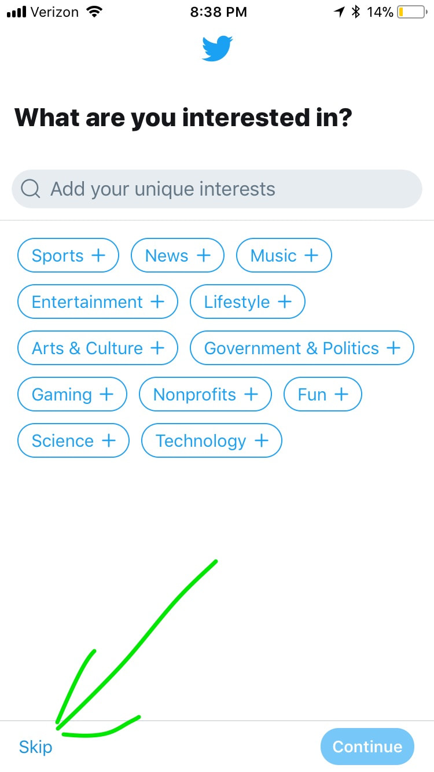The width and height of the screenshot is (434, 772).
Task: Choose the Science interest chip
Action: coord(73,440)
